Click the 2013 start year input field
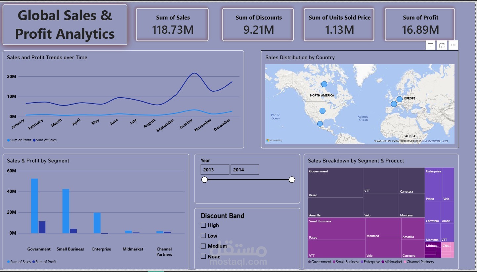Image resolution: width=477 pixels, height=272 pixels. 215,170
